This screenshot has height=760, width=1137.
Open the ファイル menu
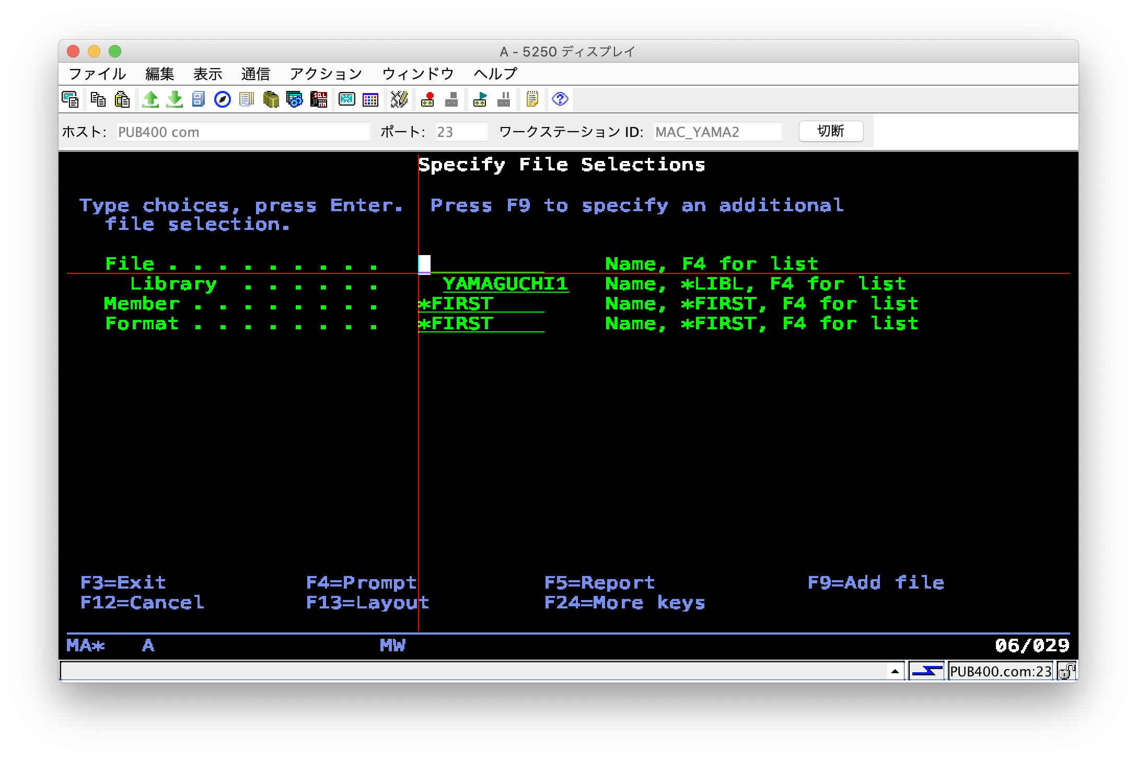[97, 74]
